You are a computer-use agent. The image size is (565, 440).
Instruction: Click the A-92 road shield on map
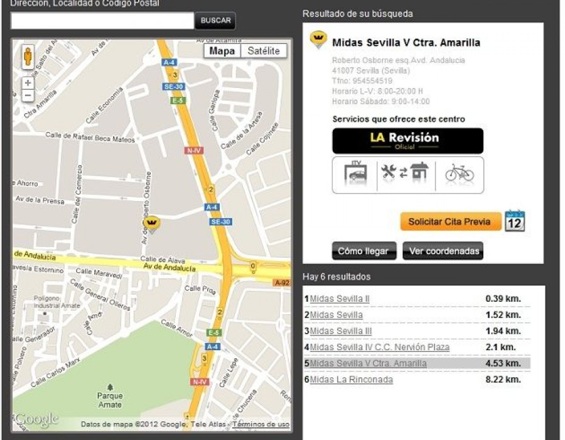pos(282,283)
